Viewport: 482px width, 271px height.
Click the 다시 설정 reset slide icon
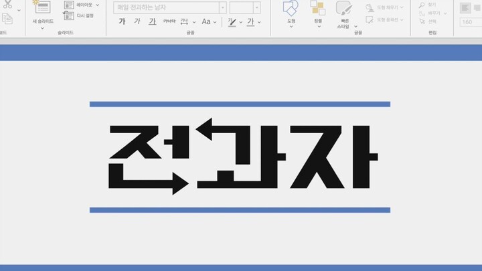69,15
